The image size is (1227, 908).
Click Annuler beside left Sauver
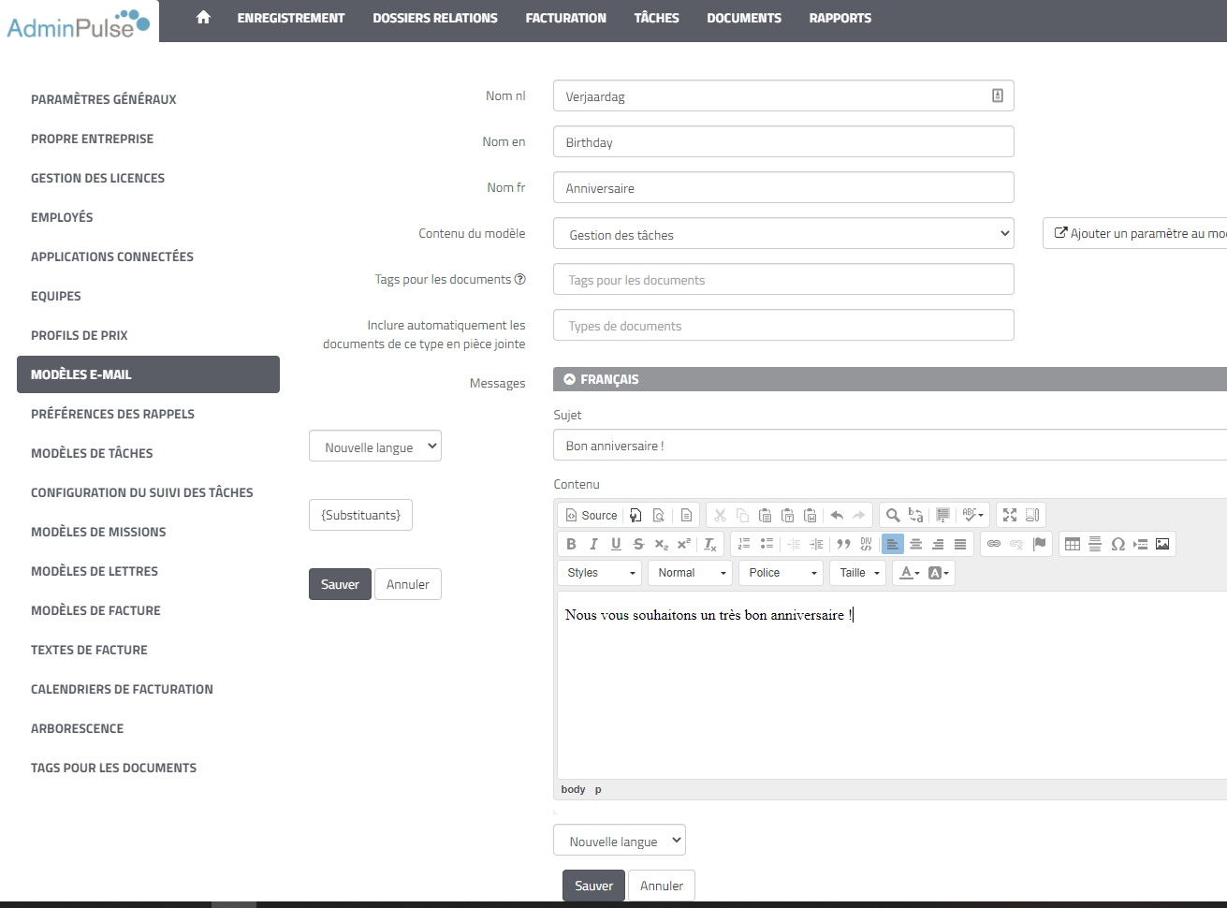pos(407,584)
